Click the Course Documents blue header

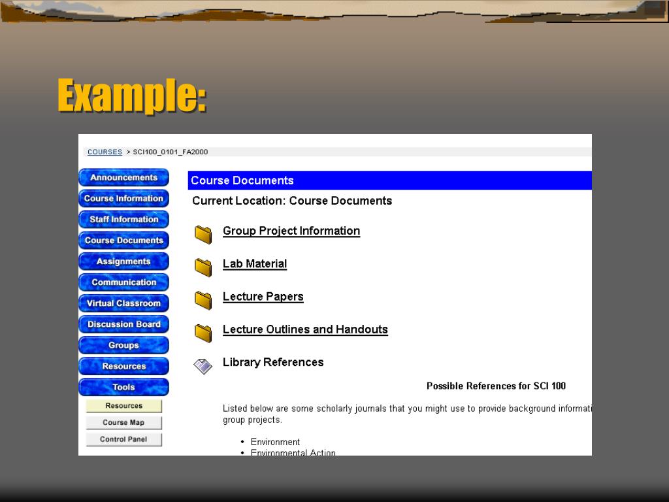[389, 180]
